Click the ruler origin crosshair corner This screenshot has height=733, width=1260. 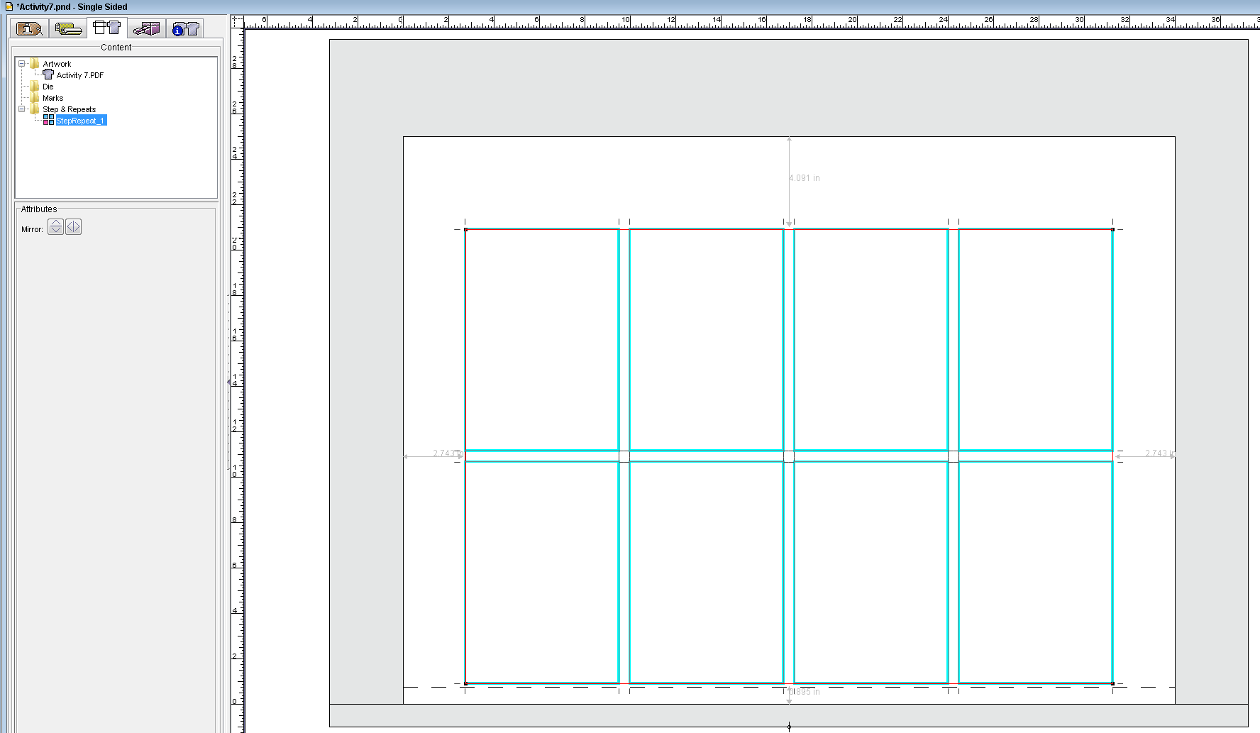point(237,21)
